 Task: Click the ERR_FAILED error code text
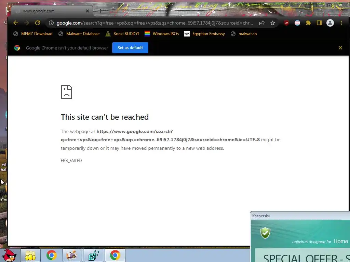(x=71, y=161)
